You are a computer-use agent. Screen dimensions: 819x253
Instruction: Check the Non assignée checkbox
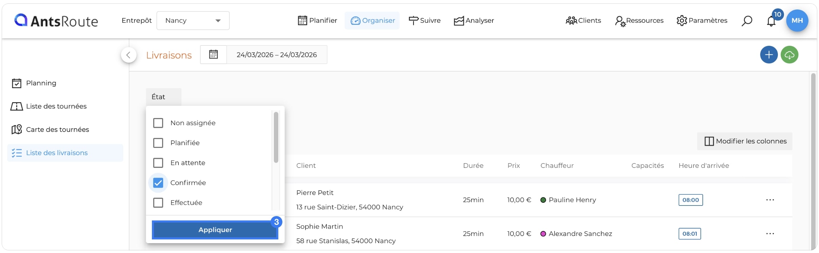158,123
